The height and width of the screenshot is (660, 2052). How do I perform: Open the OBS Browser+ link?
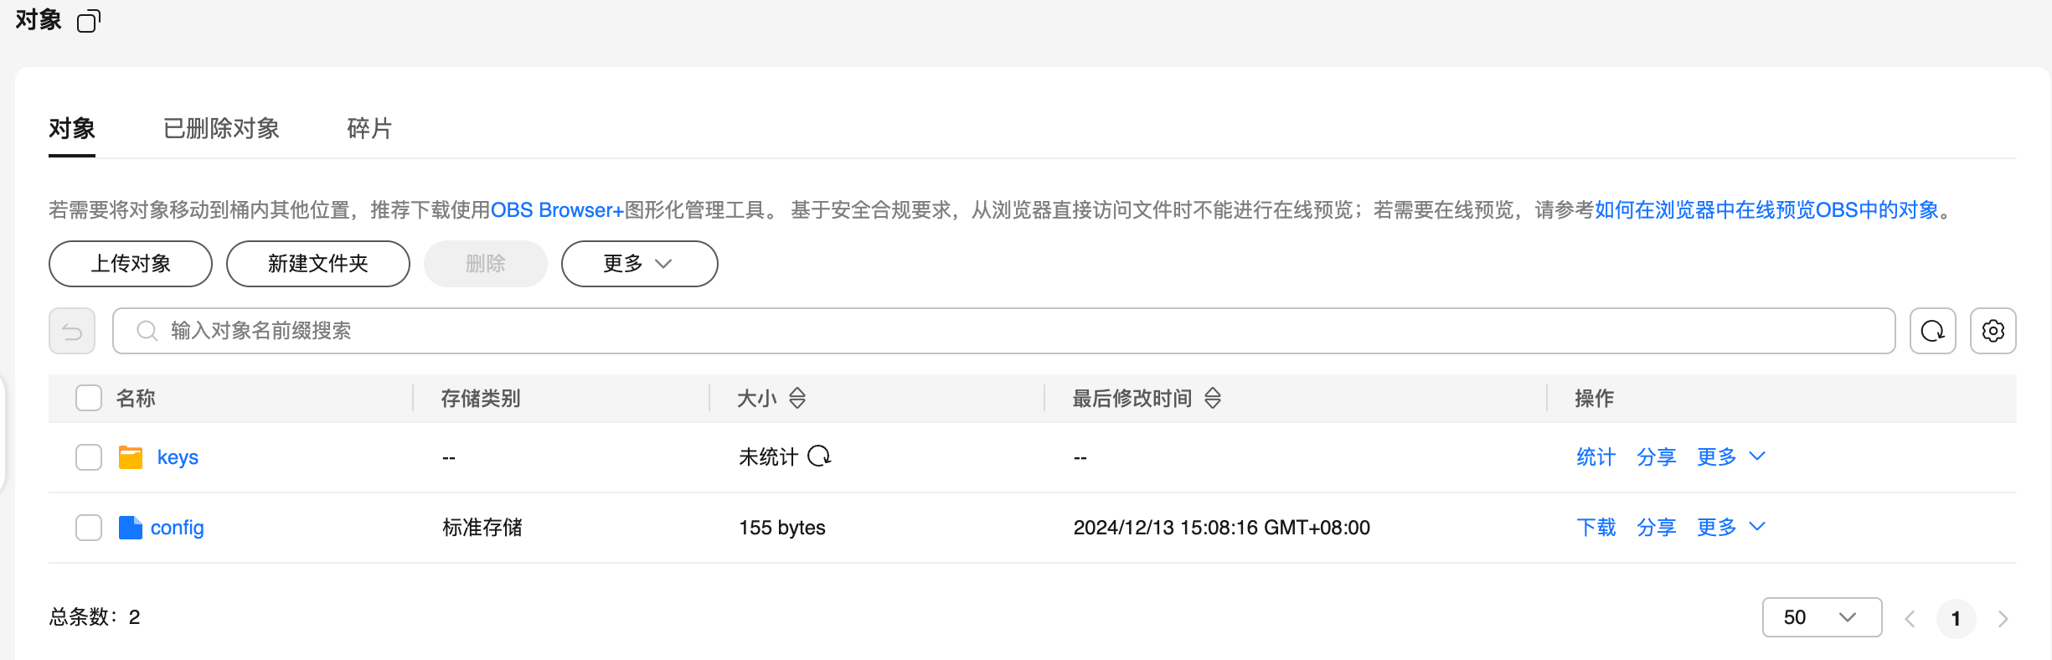pyautogui.click(x=557, y=210)
